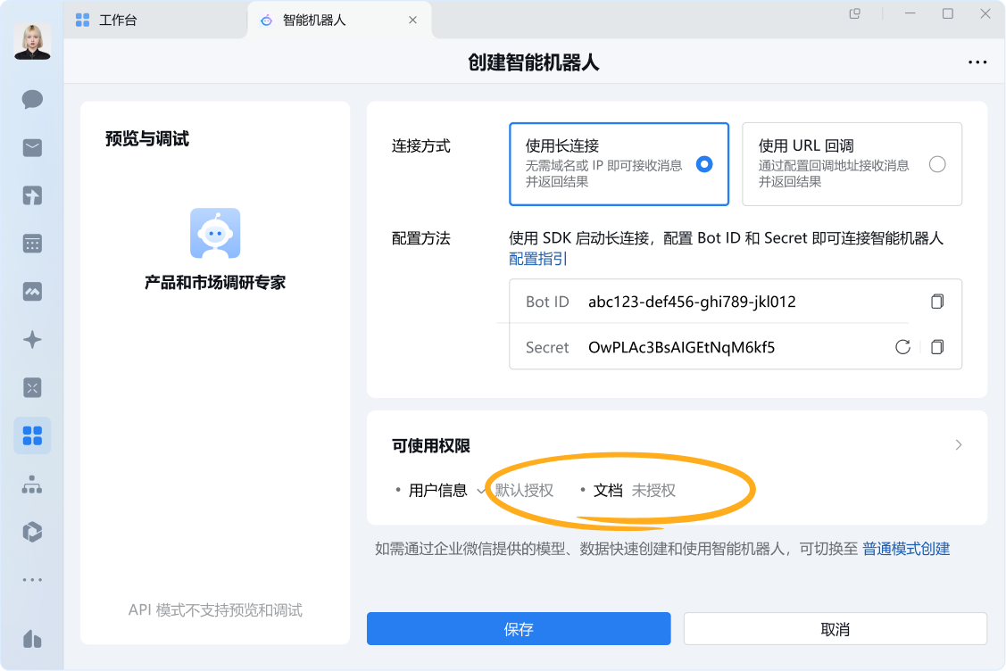This screenshot has height=671, width=1006.
Task: Expand the 用户信息 authorization dropdown
Action: [483, 490]
